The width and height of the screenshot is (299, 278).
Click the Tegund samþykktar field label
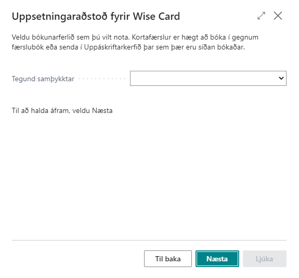[43, 79]
